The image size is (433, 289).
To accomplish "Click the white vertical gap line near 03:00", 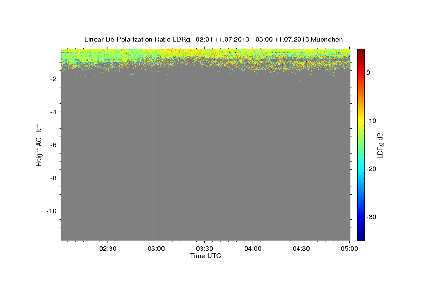I will 153,144.
